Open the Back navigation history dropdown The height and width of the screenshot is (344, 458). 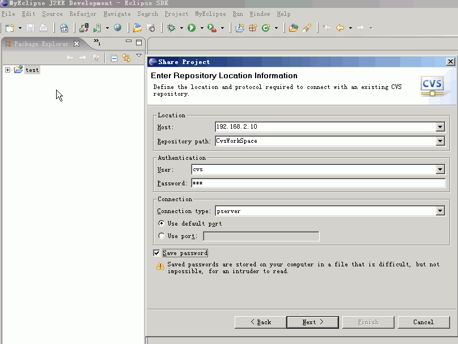(x=350, y=28)
